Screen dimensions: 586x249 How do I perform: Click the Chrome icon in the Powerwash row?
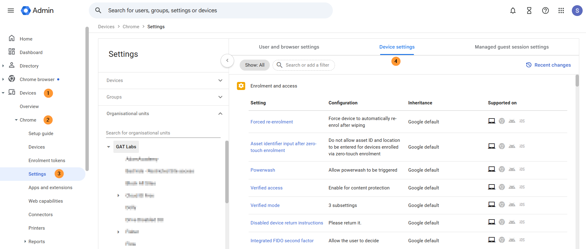pyautogui.click(x=502, y=169)
